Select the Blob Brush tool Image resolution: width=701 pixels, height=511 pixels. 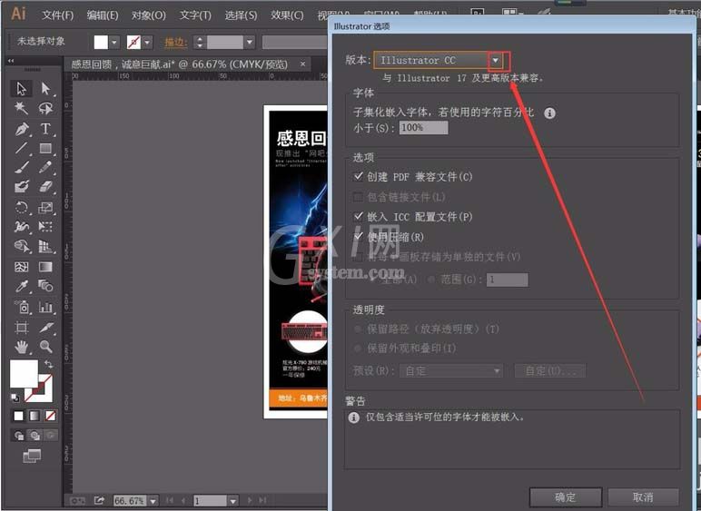tap(21, 186)
